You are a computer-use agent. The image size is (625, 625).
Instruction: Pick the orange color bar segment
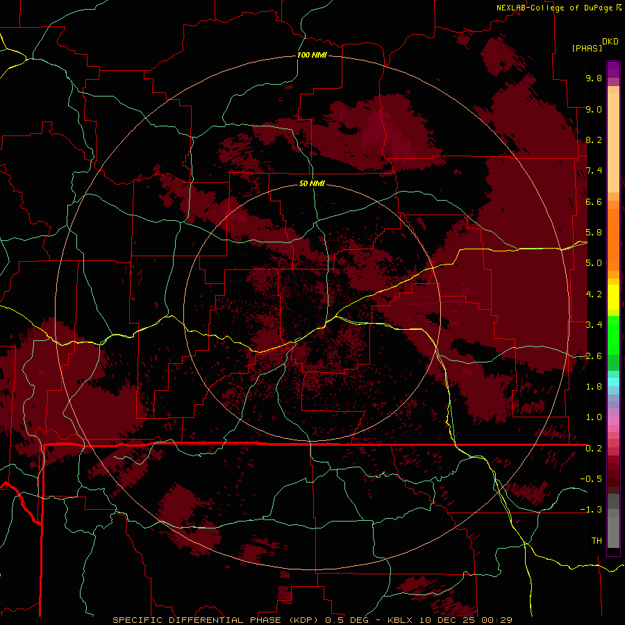pyautogui.click(x=613, y=240)
